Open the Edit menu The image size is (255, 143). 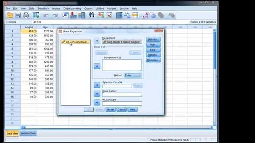15,8
